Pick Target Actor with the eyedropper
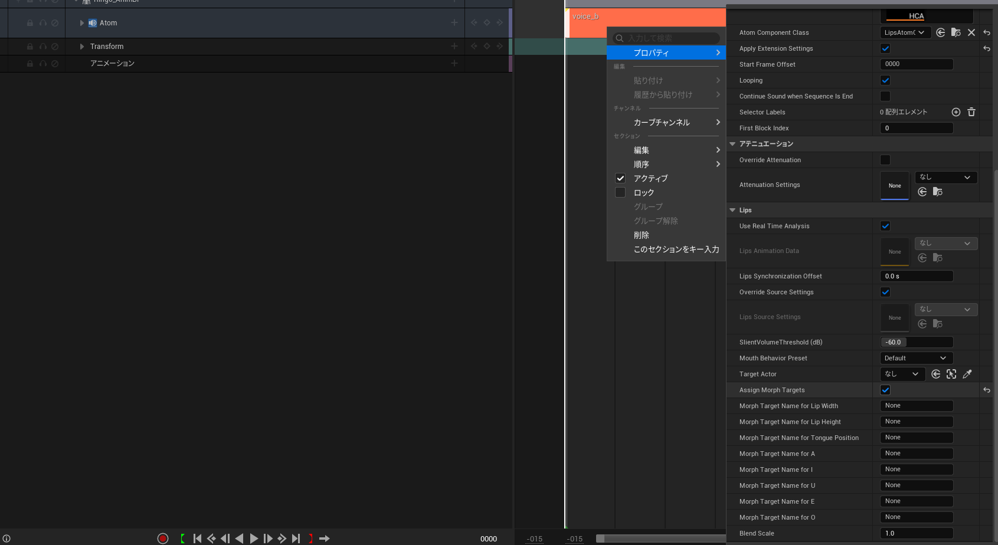This screenshot has width=998, height=545. pos(967,374)
